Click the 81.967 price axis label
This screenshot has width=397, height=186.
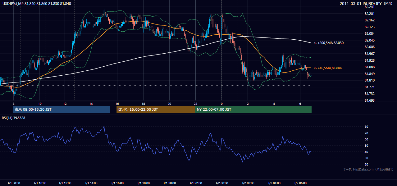tap(370, 54)
